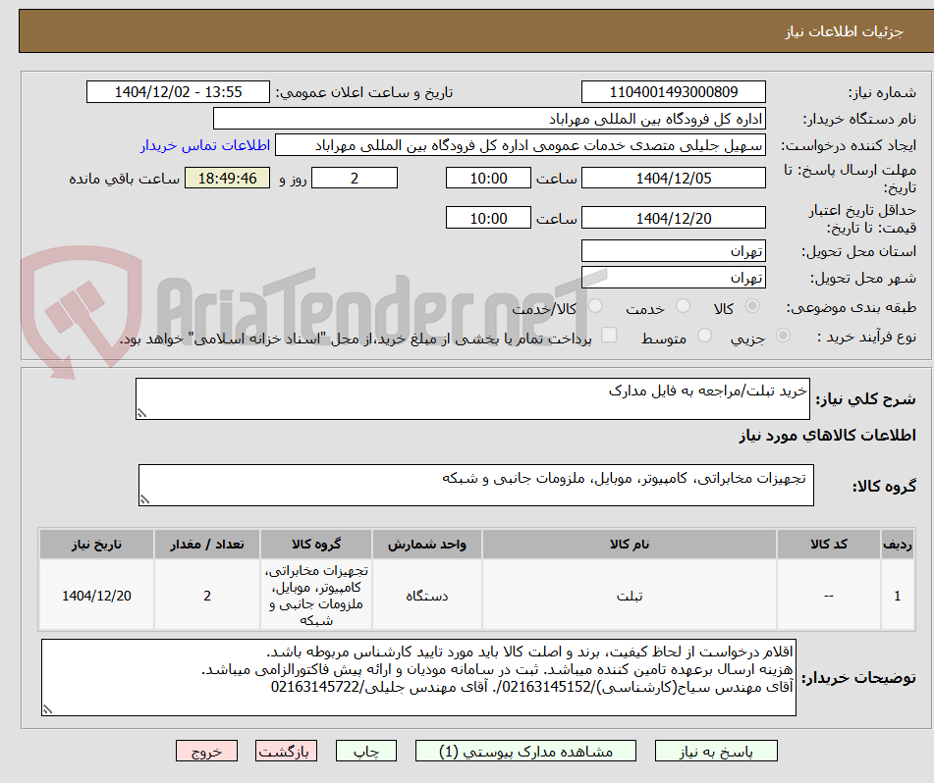Click the واحد شمارش column header
This screenshot has width=934, height=783.
click(x=426, y=545)
